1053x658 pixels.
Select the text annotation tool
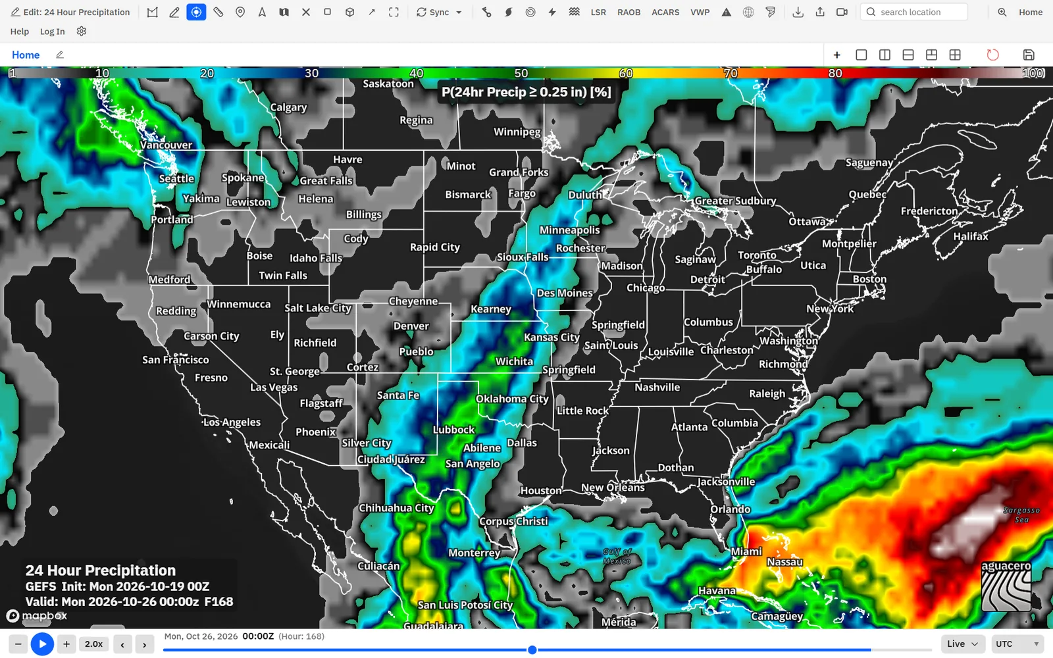(262, 12)
